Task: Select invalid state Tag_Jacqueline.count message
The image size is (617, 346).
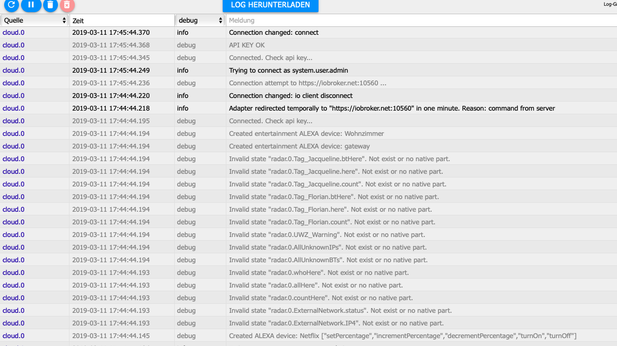Action: [337, 184]
